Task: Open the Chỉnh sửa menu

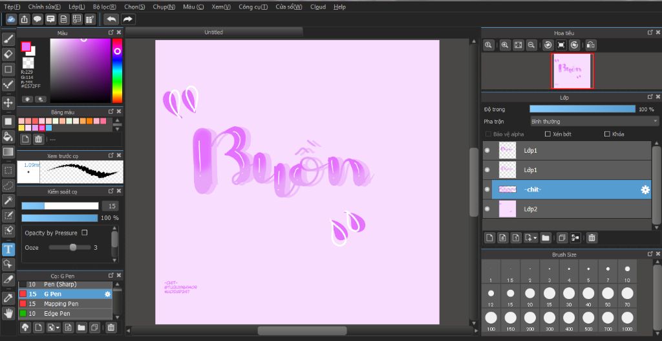Action: click(45, 6)
